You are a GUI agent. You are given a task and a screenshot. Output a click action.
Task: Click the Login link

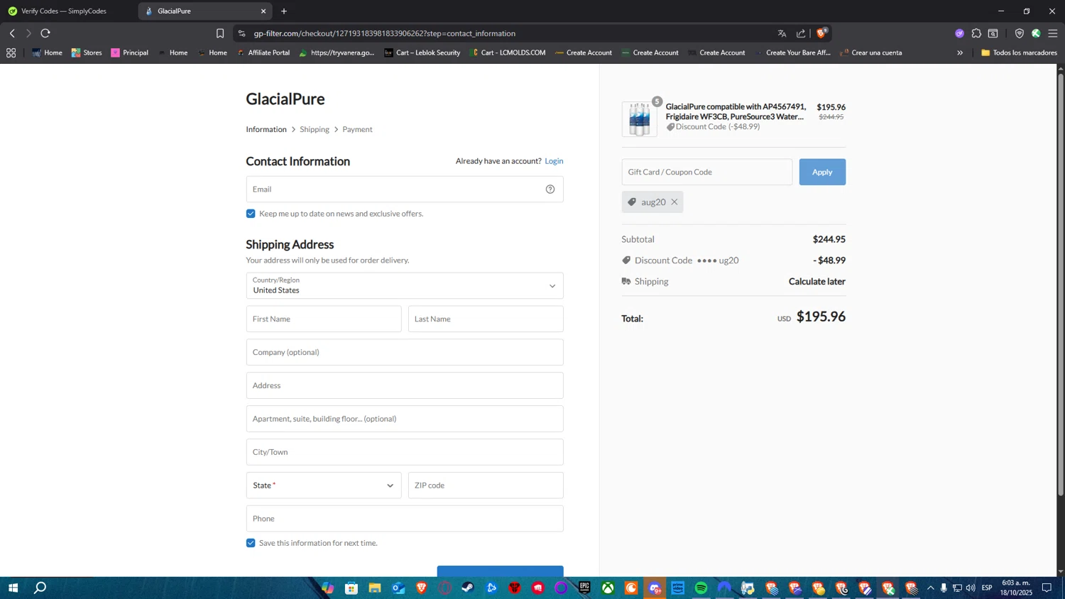[554, 161]
